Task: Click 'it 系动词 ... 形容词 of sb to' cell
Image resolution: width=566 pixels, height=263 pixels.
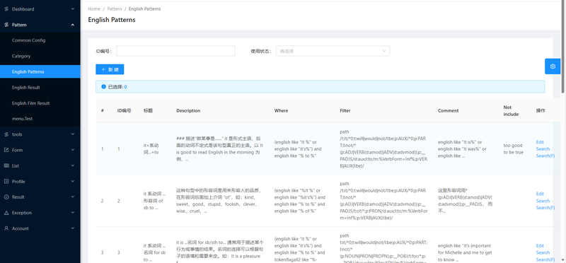Action: tap(154, 201)
